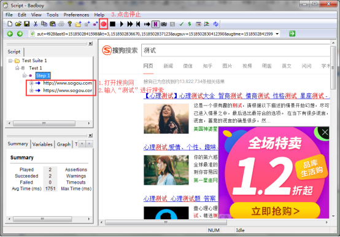Open the 新闻 search category
The image size is (340, 237).
(168, 66)
